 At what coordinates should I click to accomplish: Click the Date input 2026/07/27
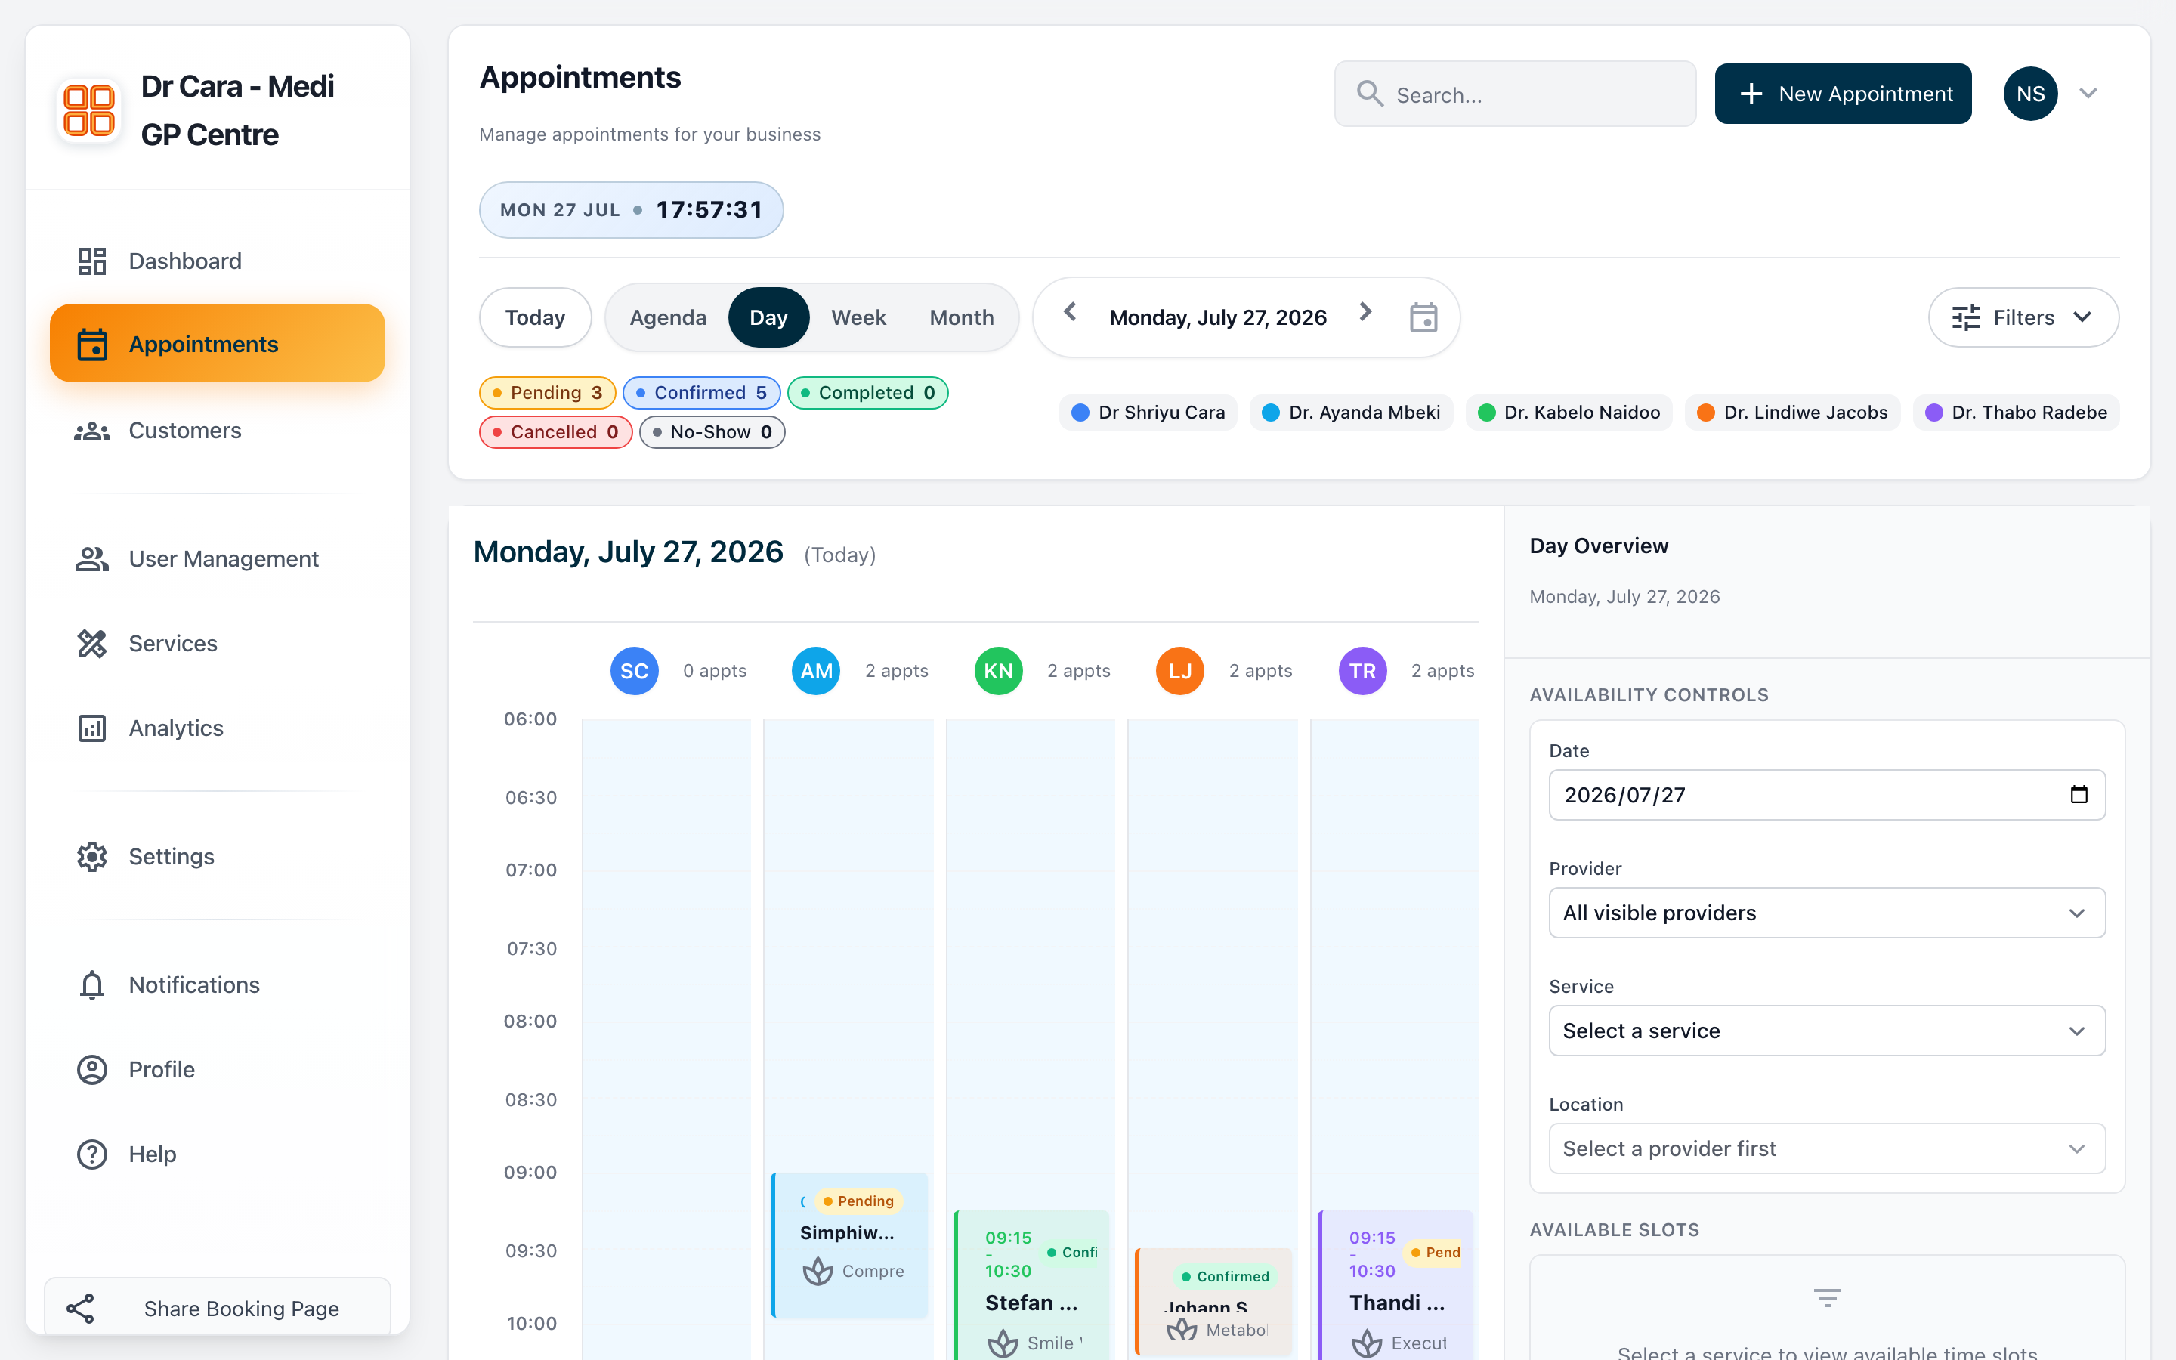click(1826, 794)
